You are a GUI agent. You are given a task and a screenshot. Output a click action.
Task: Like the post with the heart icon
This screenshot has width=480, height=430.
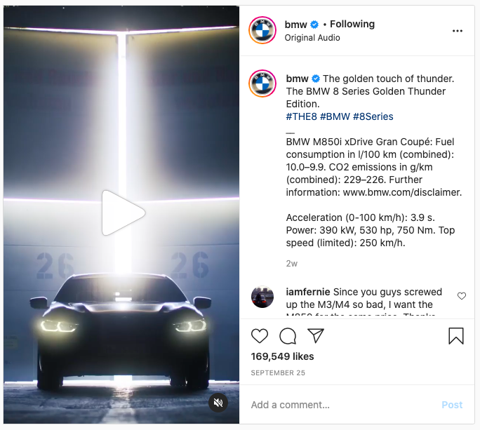[259, 336]
